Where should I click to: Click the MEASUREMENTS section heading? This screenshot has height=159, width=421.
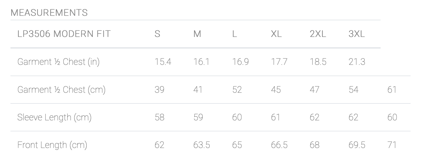pos(49,13)
